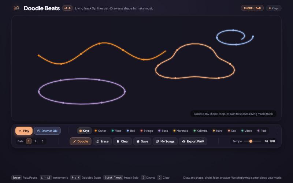Image resolution: width=293 pixels, height=183 pixels.
Task: Choose the Marimba instrument
Action: coord(181,131)
